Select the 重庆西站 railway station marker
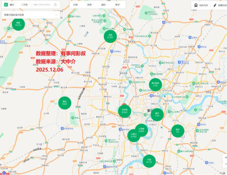Viewport: 227px width, 175px height. (120, 129)
